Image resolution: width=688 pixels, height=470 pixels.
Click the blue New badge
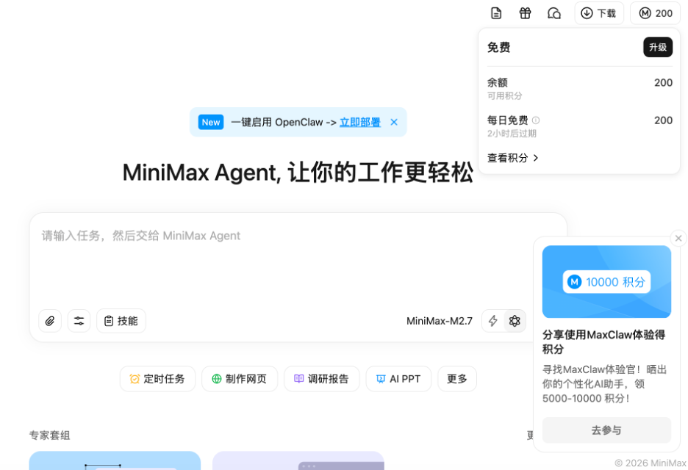pos(211,123)
